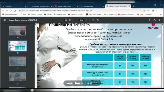Download the PDF file
Image resolution: width=164 pixels, height=92 pixels.
[x=150, y=20]
